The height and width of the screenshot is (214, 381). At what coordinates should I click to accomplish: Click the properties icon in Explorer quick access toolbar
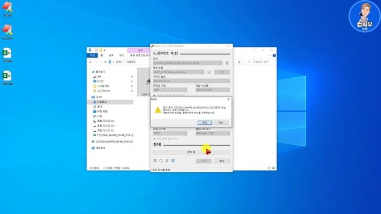(x=96, y=50)
